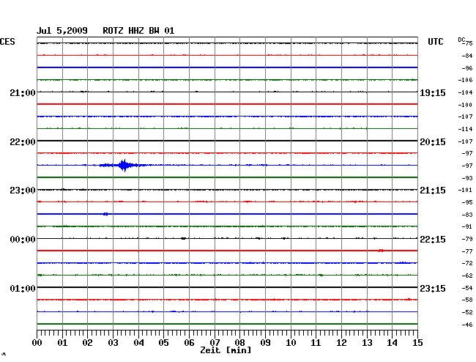Select the DC value -62
The width and height of the screenshot is (476, 362).
click(467, 276)
